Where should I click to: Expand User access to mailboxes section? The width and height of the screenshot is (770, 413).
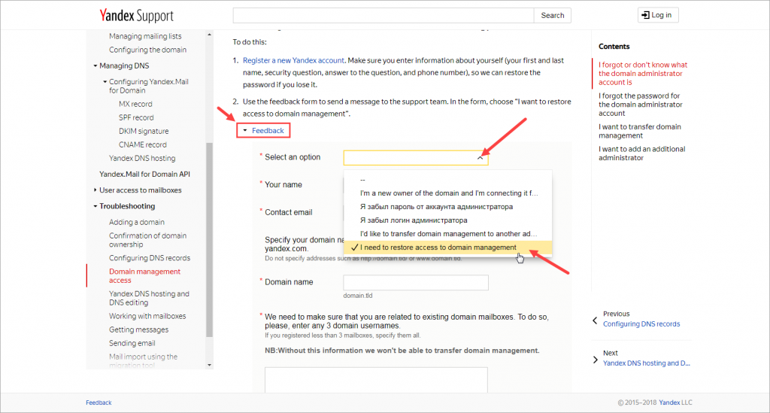(95, 190)
